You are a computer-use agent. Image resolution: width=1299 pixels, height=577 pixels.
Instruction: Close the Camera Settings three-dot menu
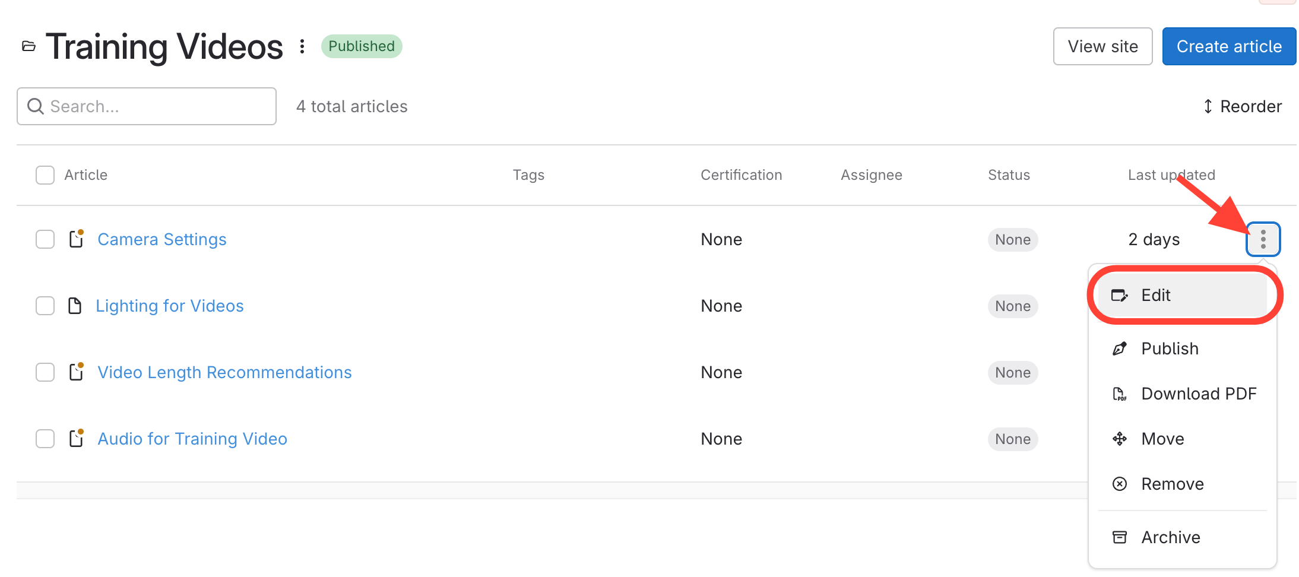[1263, 239]
